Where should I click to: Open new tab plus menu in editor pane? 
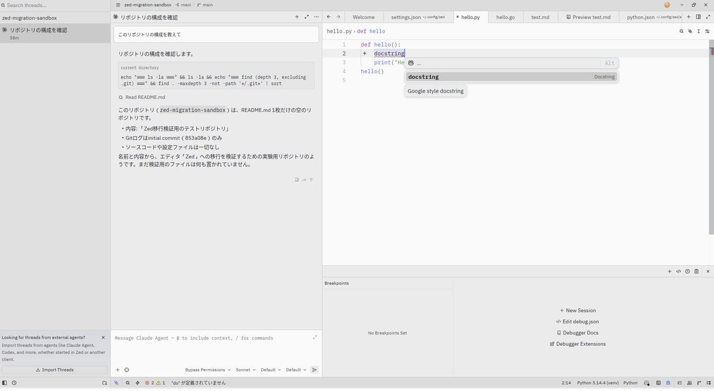coord(689,17)
